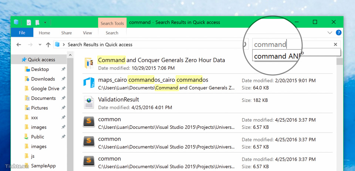355x171 pixels.
Task: Click the New folder quick access toolbar icon
Action: coord(37,22)
